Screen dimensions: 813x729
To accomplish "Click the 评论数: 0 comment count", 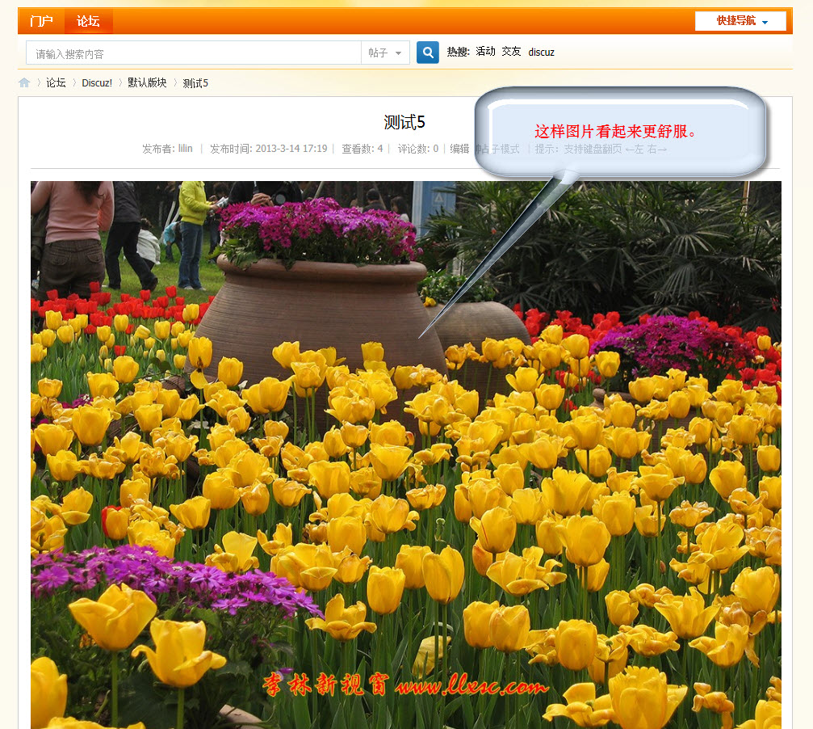I will tap(418, 149).
